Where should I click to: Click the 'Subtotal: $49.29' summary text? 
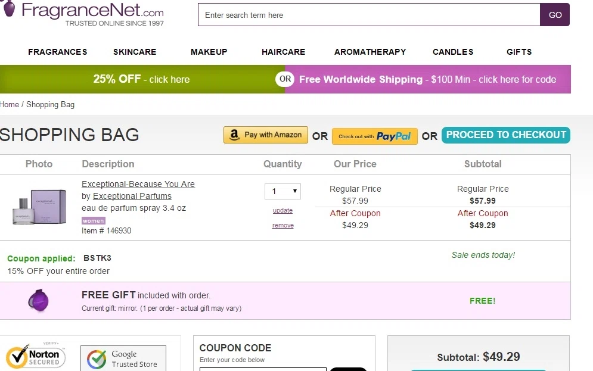479,357
